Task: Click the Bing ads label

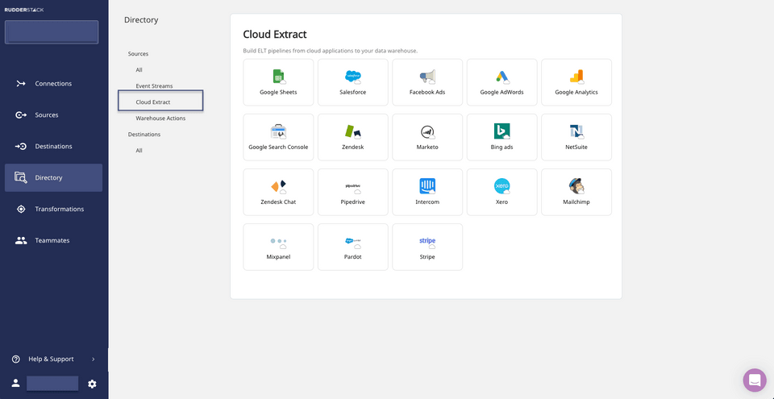Action: (x=502, y=148)
